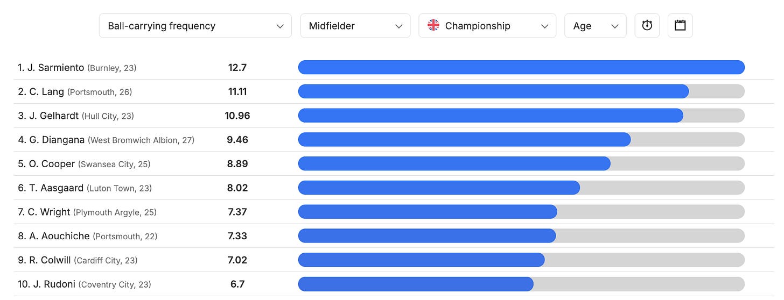
Task: Open the Midfielder position dropdown
Action: pyautogui.click(x=355, y=26)
